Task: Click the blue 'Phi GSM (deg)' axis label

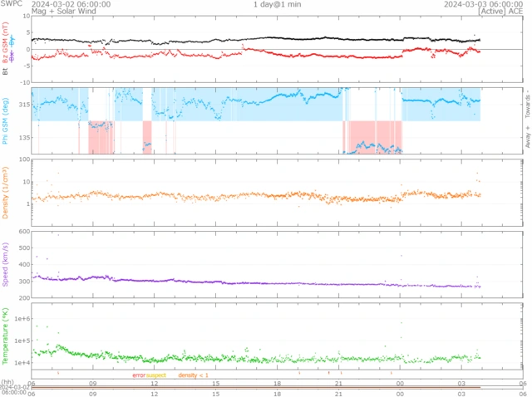Action: [5, 122]
